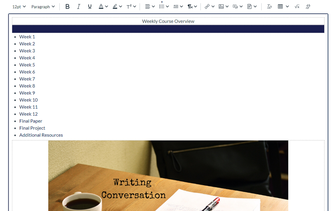Viewport: 333px width, 211px height.
Task: Expand the text color options arrow
Action: [x=106, y=7]
